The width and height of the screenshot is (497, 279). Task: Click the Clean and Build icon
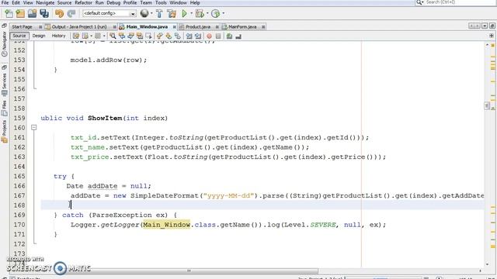172,13
